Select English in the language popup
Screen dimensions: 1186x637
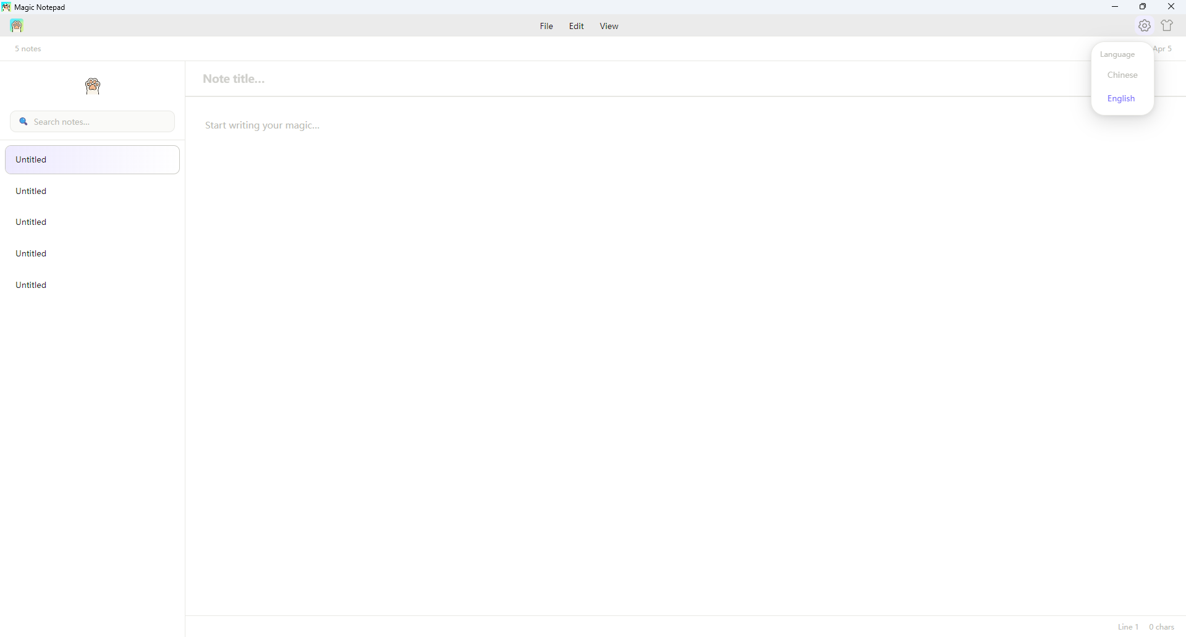tap(1121, 98)
